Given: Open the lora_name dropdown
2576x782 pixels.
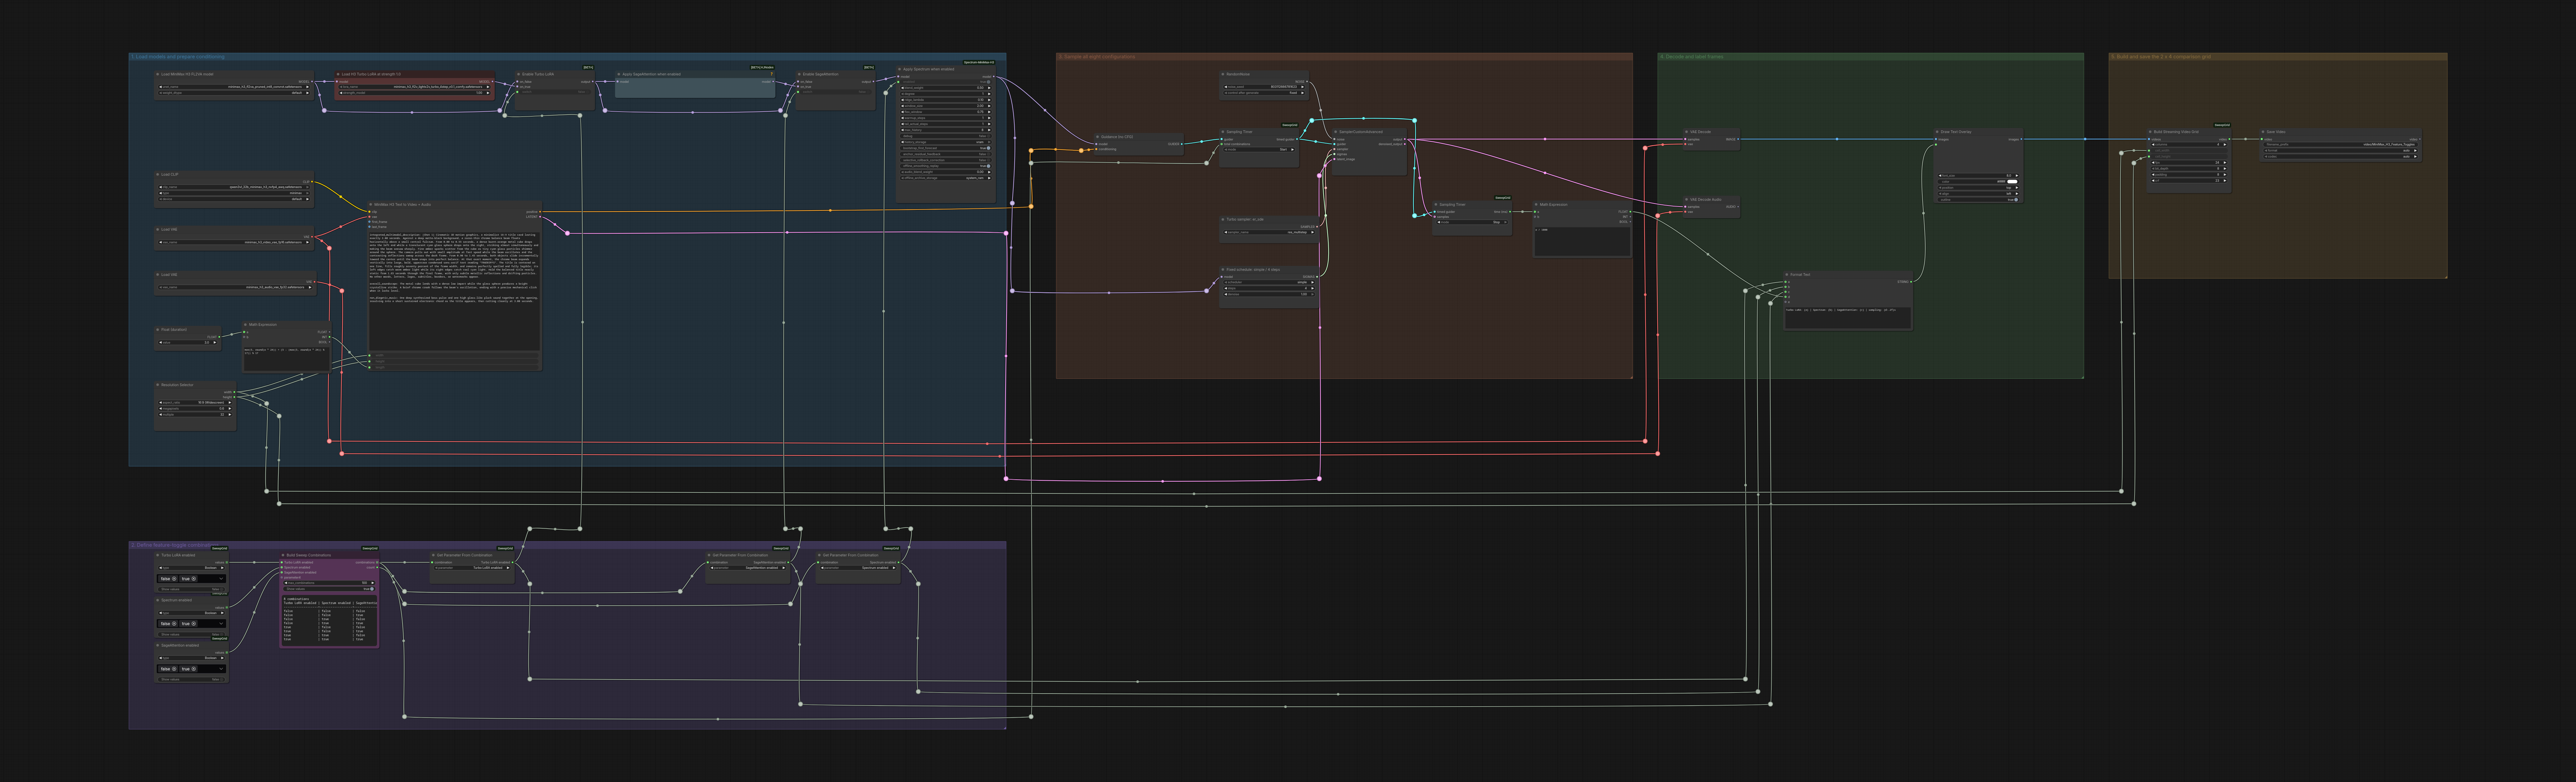Looking at the screenshot, I should click(x=415, y=87).
